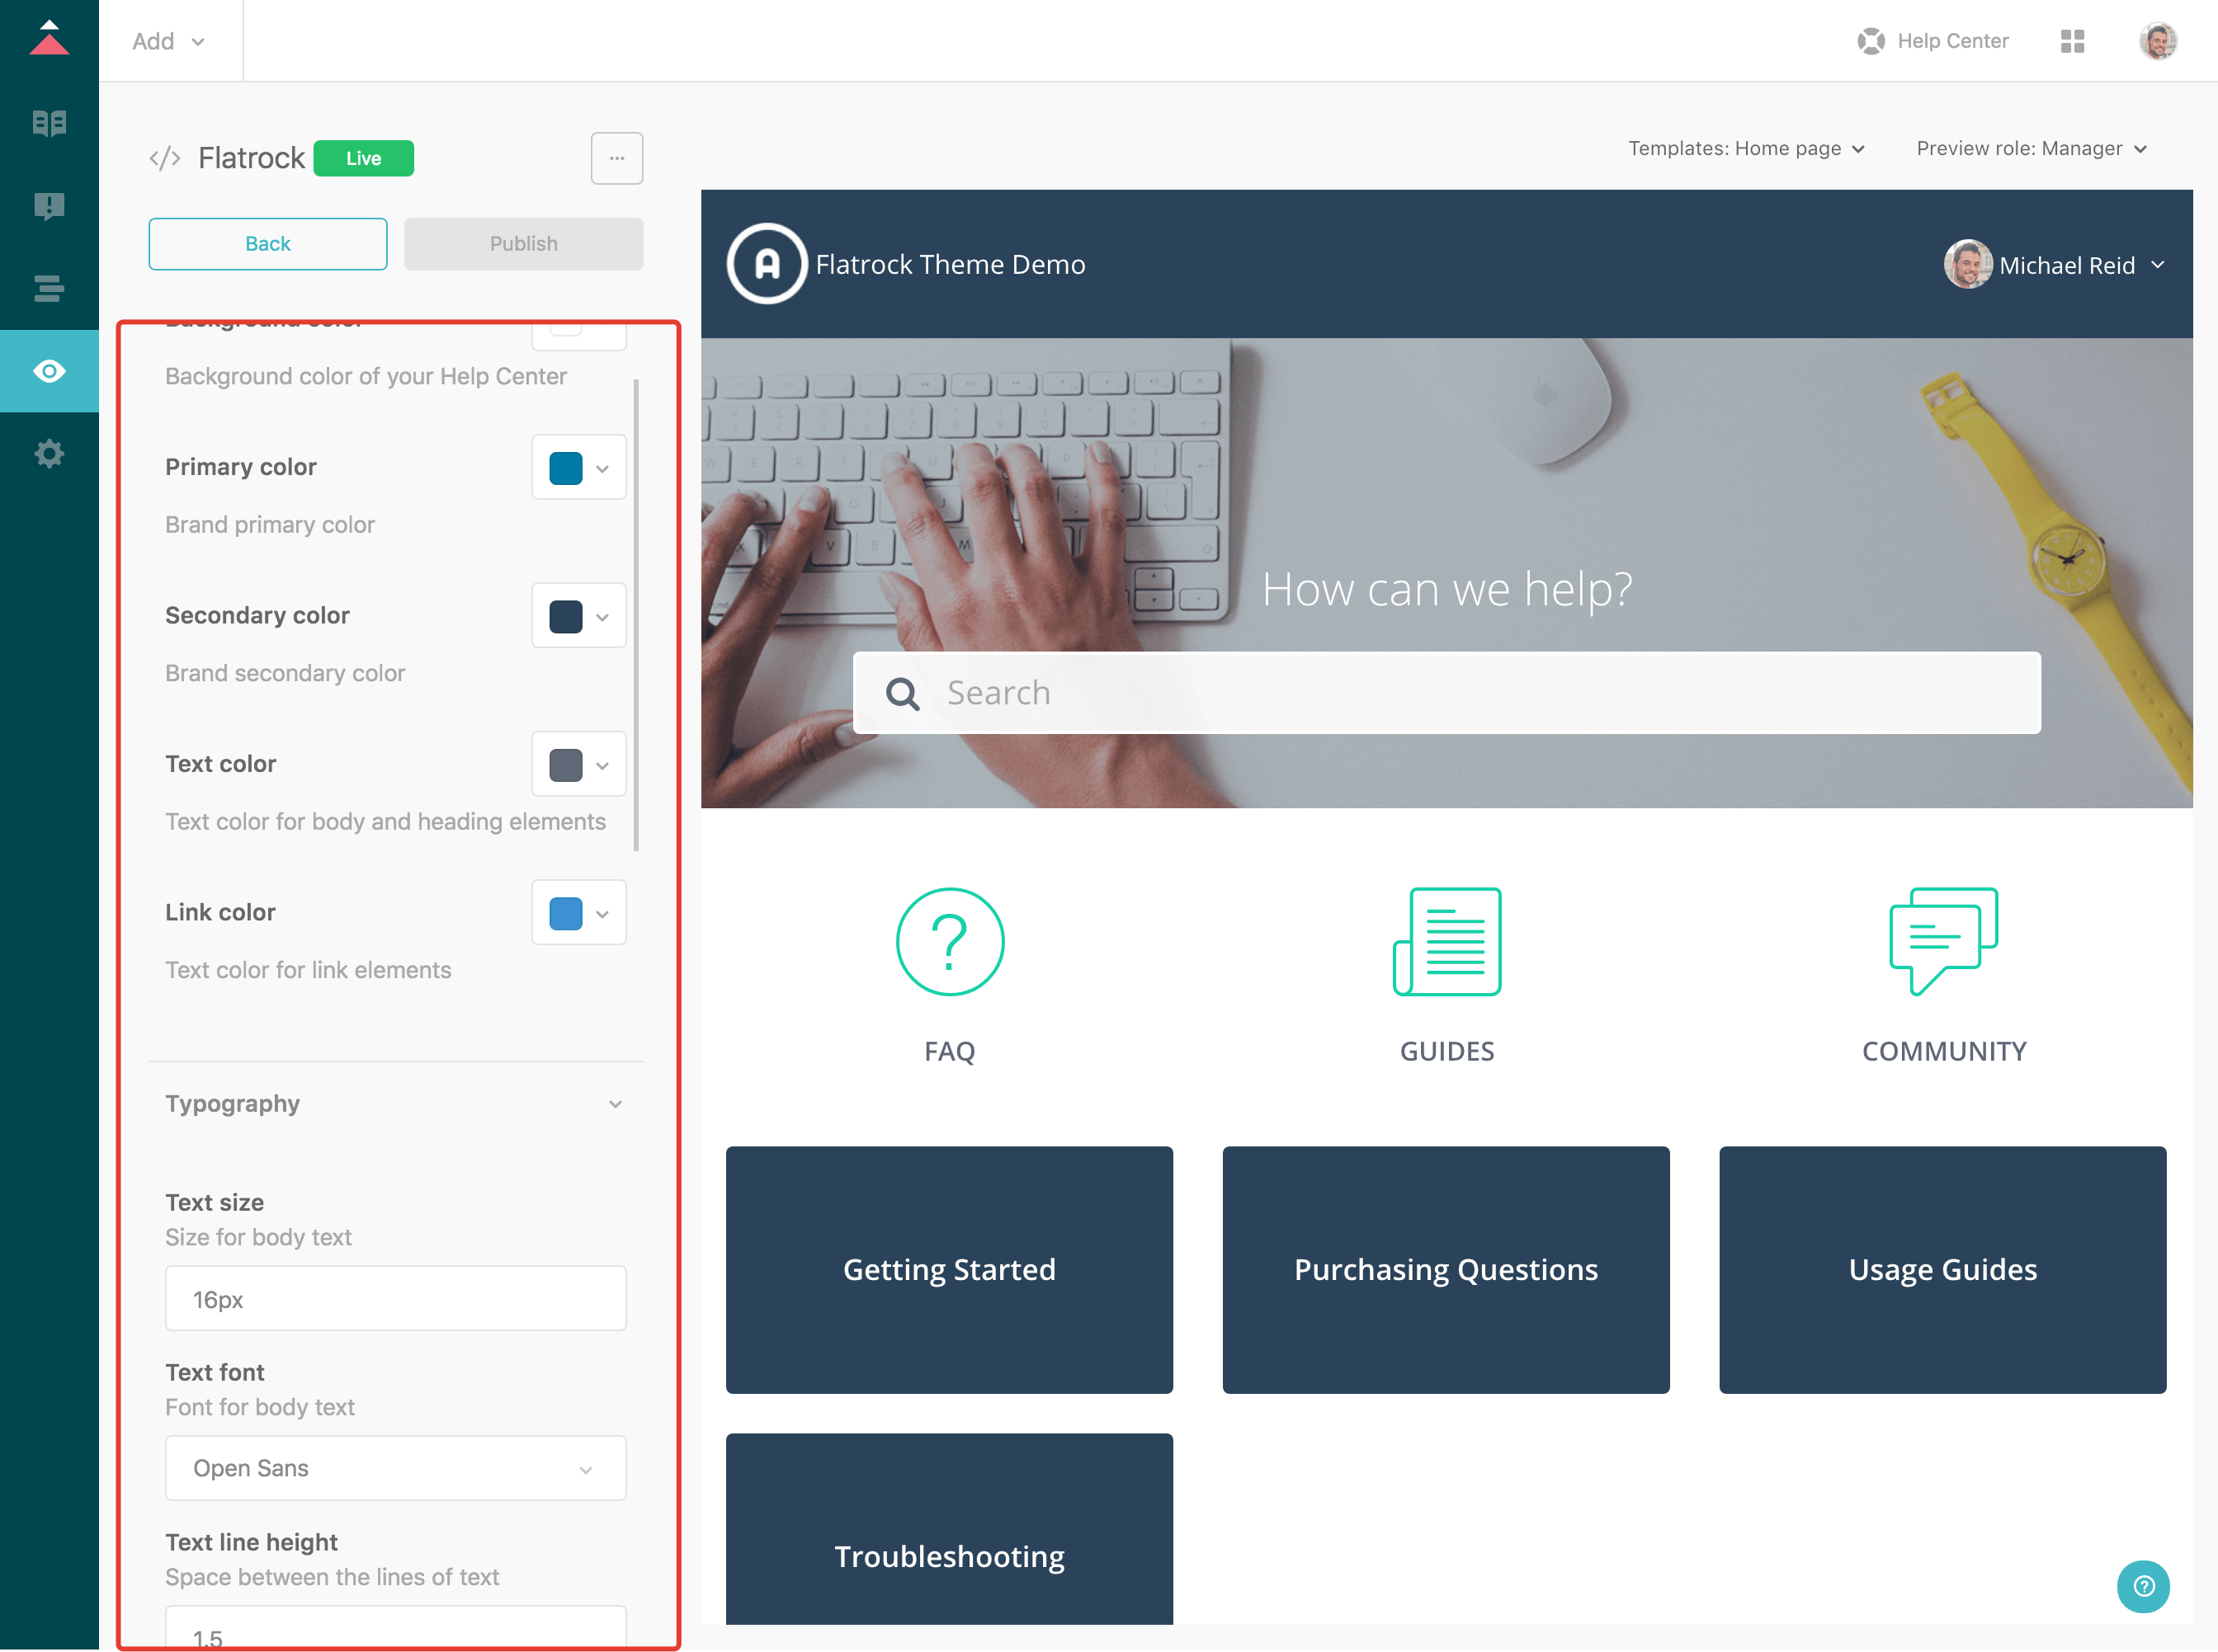This screenshot has width=2218, height=1652.
Task: Open the Open Sans font selector
Action: click(x=395, y=1468)
